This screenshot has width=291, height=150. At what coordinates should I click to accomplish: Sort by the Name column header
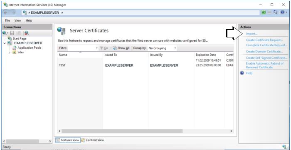(80, 55)
